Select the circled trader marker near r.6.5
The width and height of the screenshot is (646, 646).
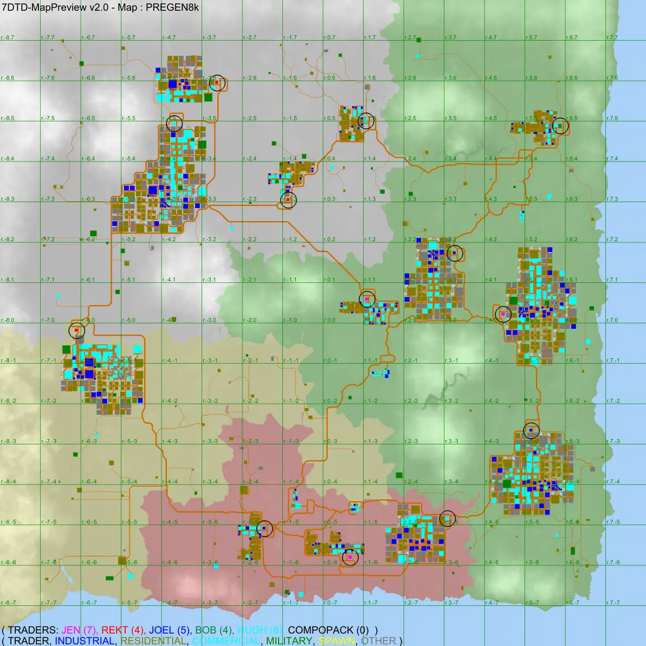pos(560,126)
